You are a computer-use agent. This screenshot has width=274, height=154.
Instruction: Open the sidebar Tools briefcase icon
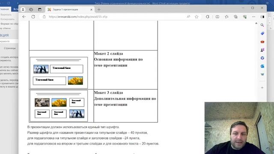click(x=262, y=42)
